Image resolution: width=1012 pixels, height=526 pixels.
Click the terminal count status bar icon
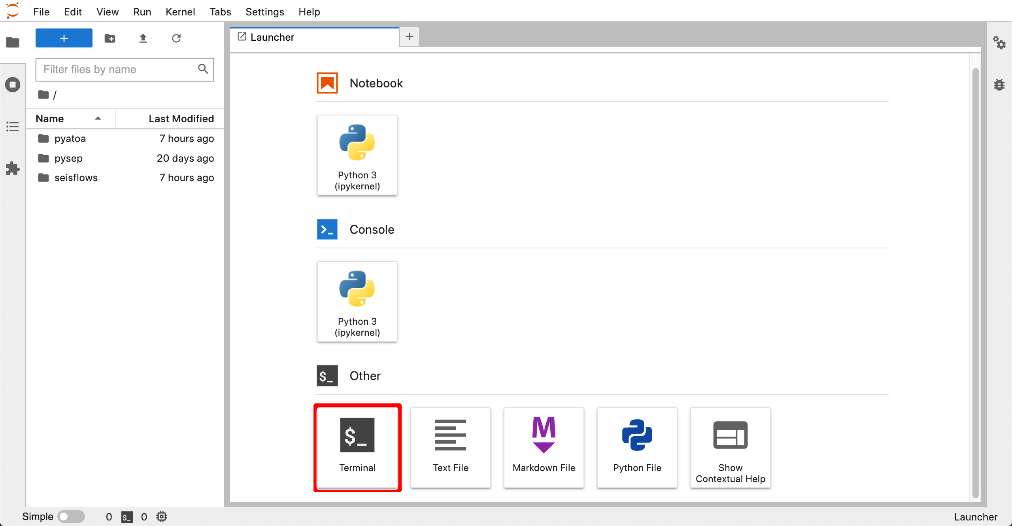point(127,517)
